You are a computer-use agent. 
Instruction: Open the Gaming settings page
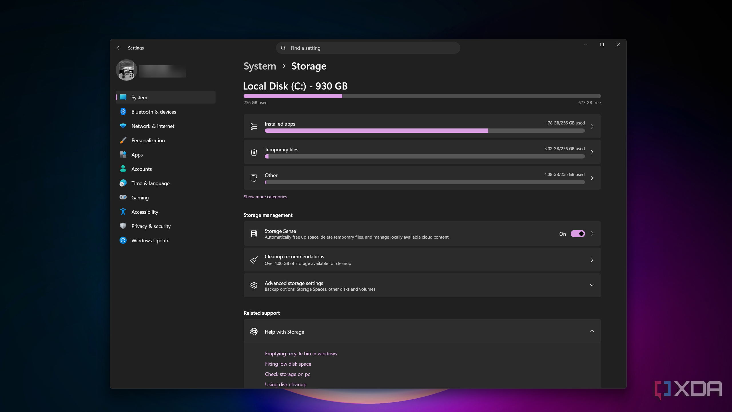click(166, 197)
